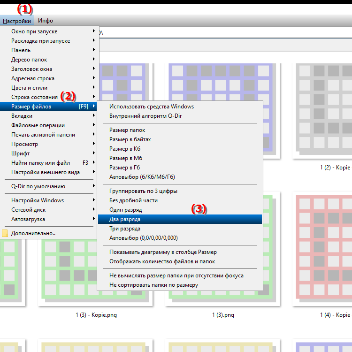Viewport: 352px width, 352px height.
Task: Choose Размер в байтах
Action: [180, 140]
